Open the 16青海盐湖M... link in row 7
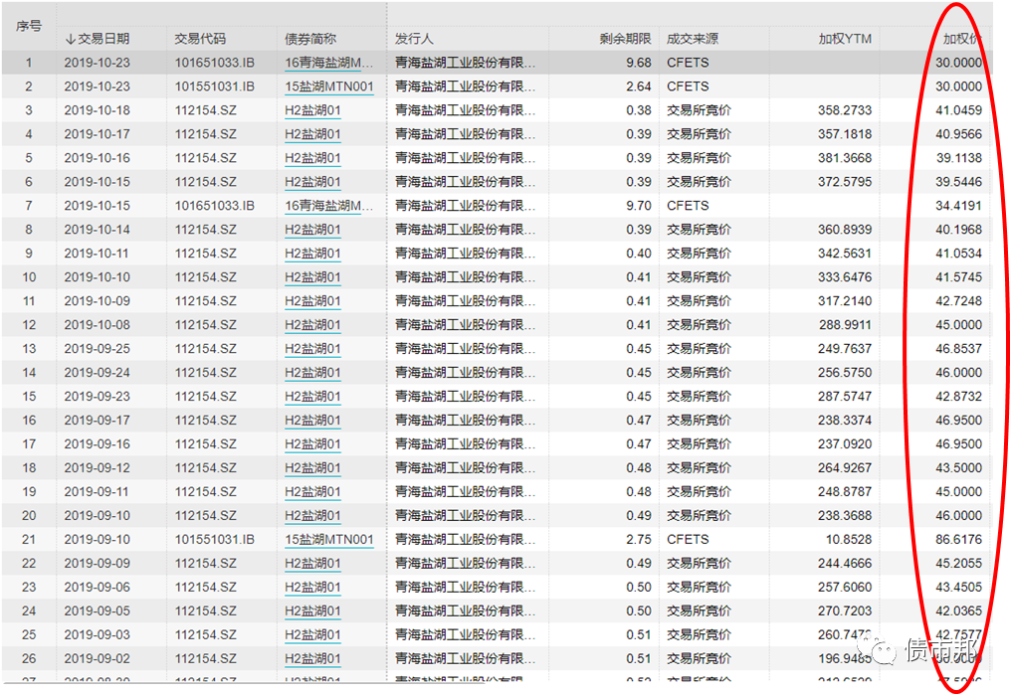1010x694 pixels. pyautogui.click(x=329, y=206)
